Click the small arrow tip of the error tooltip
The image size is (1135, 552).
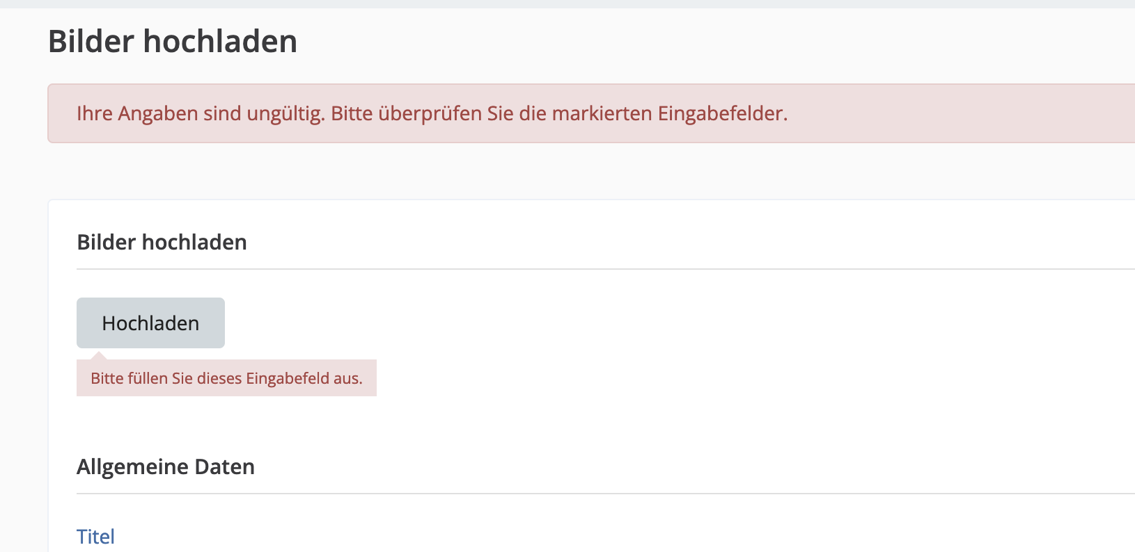pyautogui.click(x=100, y=356)
